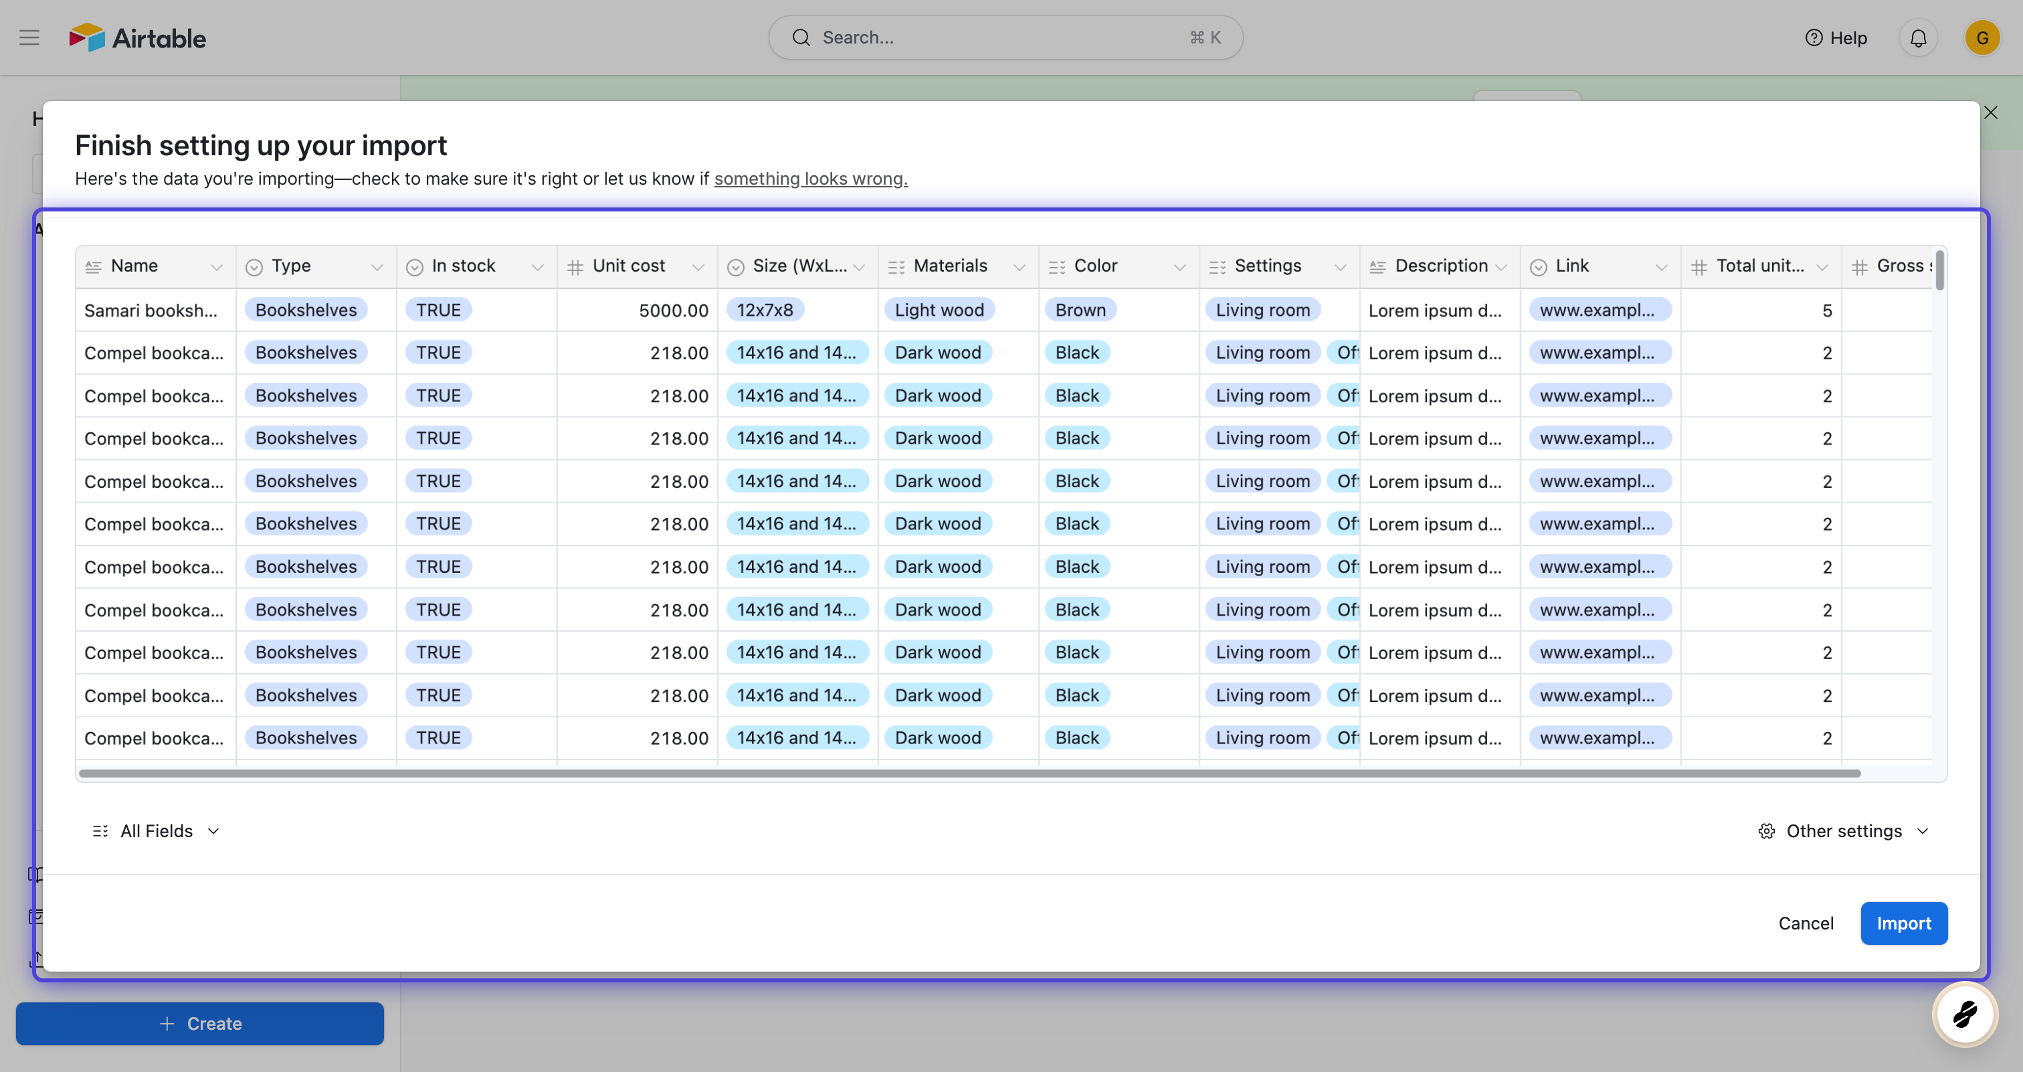The image size is (2023, 1072).
Task: Click the blue Import button
Action: point(1903,923)
